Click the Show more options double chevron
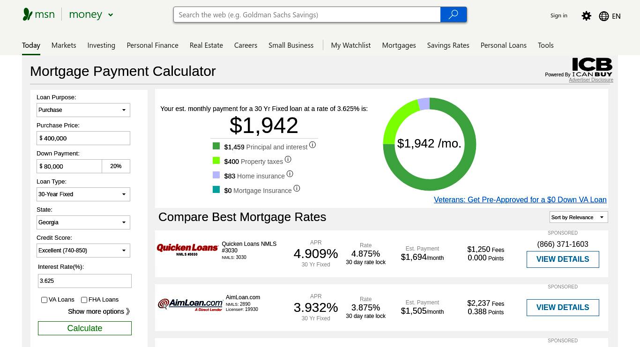The width and height of the screenshot is (640, 347). 128,311
